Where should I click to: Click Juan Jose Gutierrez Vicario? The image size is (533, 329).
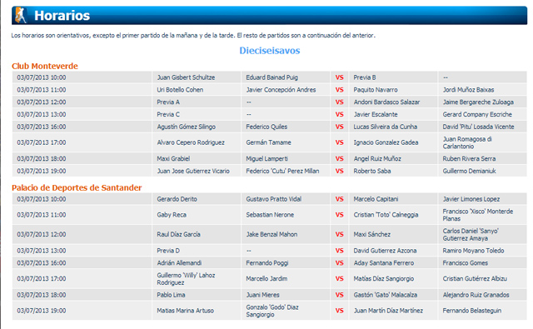pos(193,171)
